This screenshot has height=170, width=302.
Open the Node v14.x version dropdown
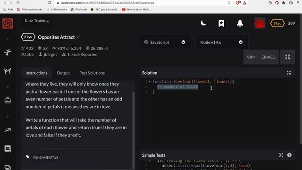click(x=222, y=42)
